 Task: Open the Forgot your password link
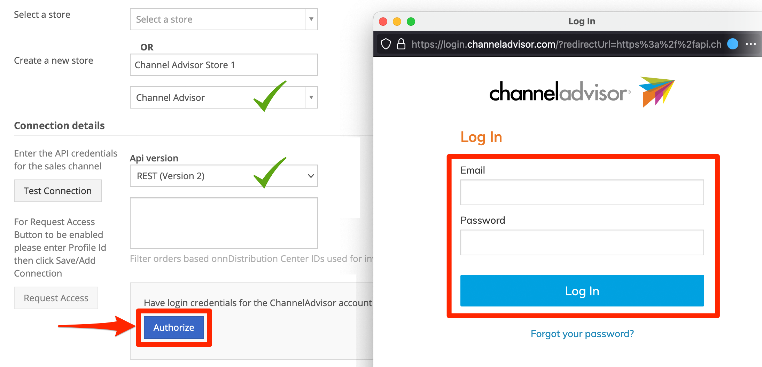pos(582,334)
